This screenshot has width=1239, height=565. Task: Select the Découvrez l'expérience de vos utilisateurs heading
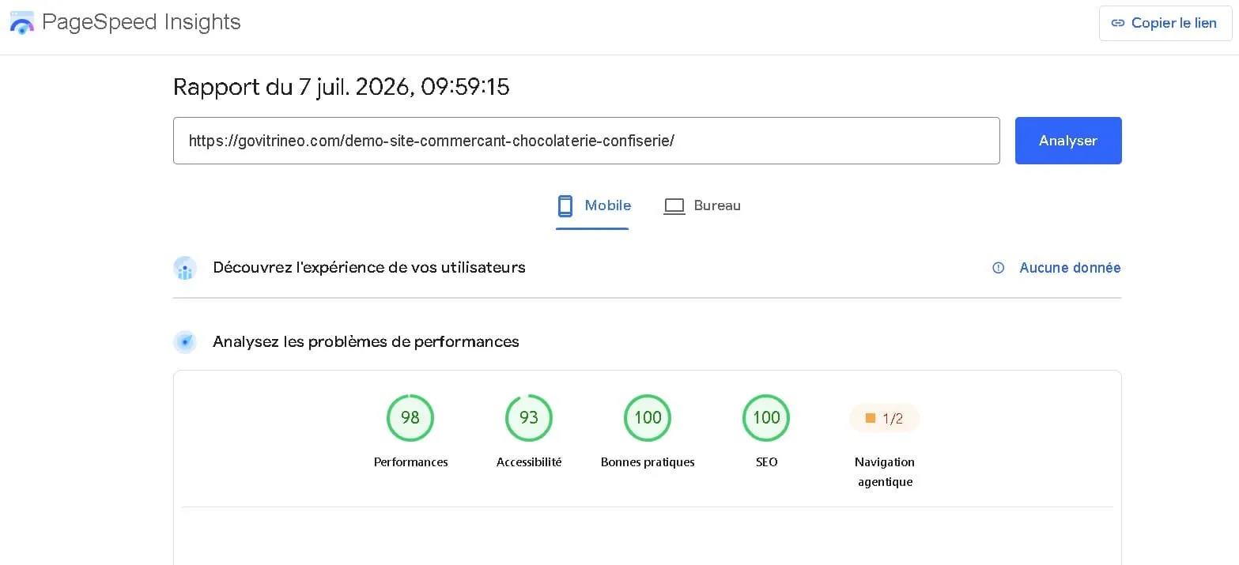click(x=369, y=267)
